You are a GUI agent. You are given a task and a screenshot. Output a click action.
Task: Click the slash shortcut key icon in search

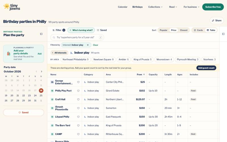101,37
